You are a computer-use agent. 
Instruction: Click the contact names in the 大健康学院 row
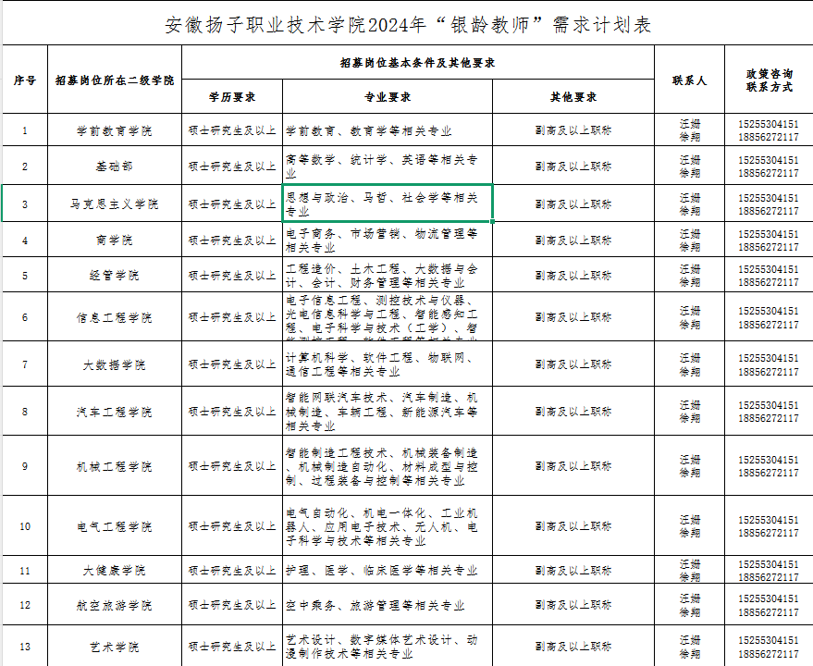[690, 571]
